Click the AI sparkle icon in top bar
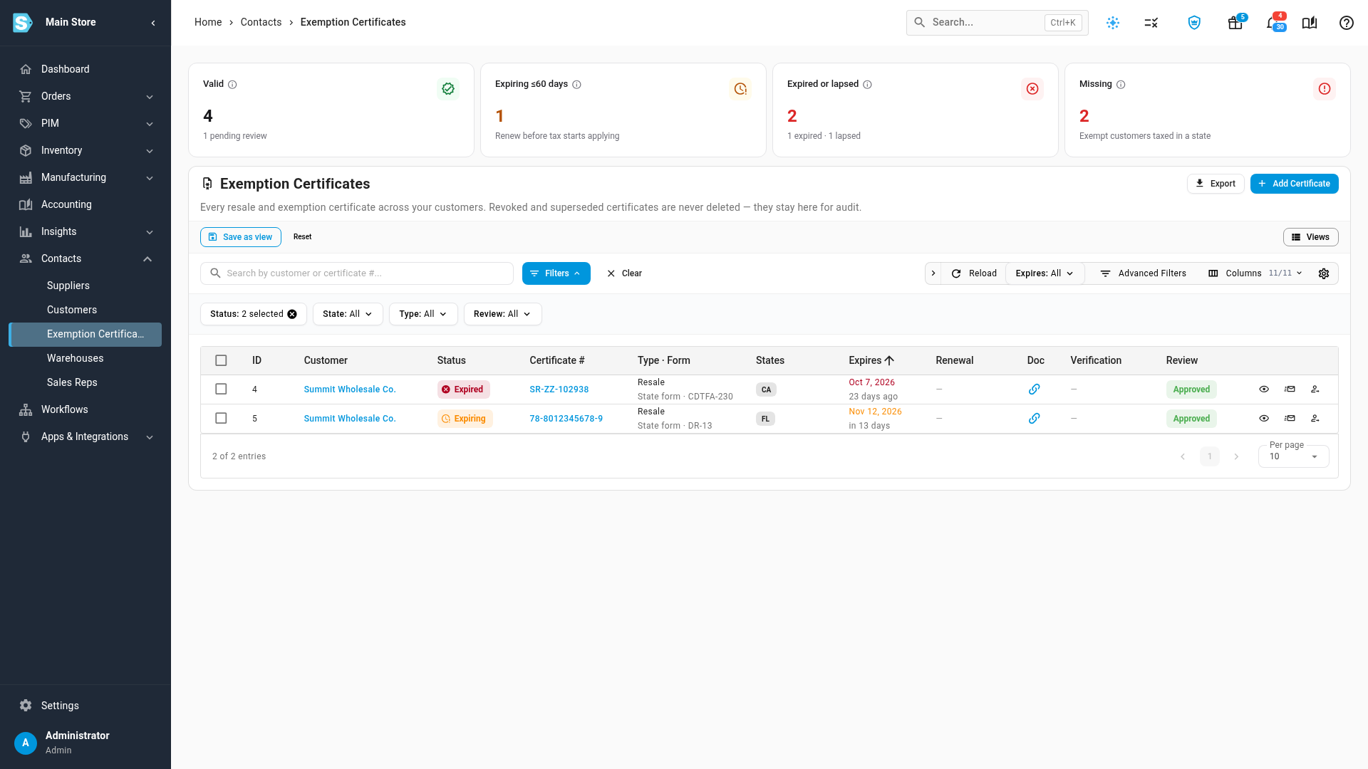The width and height of the screenshot is (1368, 769). click(x=1112, y=23)
